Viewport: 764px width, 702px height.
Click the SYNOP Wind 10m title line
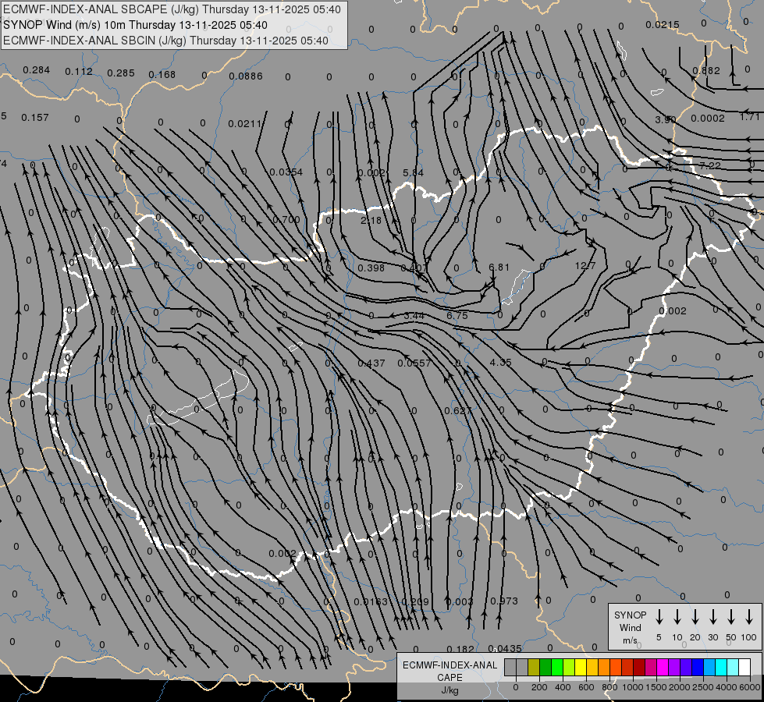136,25
